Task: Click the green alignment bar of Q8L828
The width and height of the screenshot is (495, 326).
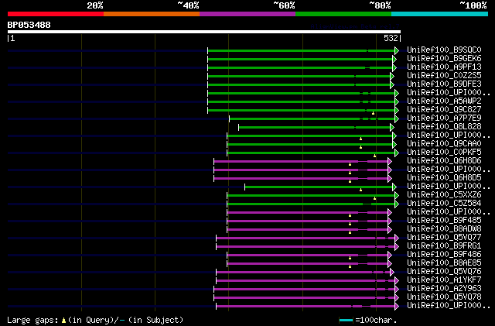Action: pos(315,128)
